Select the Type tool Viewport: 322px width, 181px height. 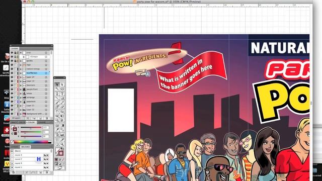tap(62, 94)
